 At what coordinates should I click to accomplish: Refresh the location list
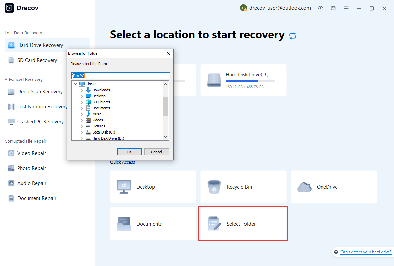[293, 35]
